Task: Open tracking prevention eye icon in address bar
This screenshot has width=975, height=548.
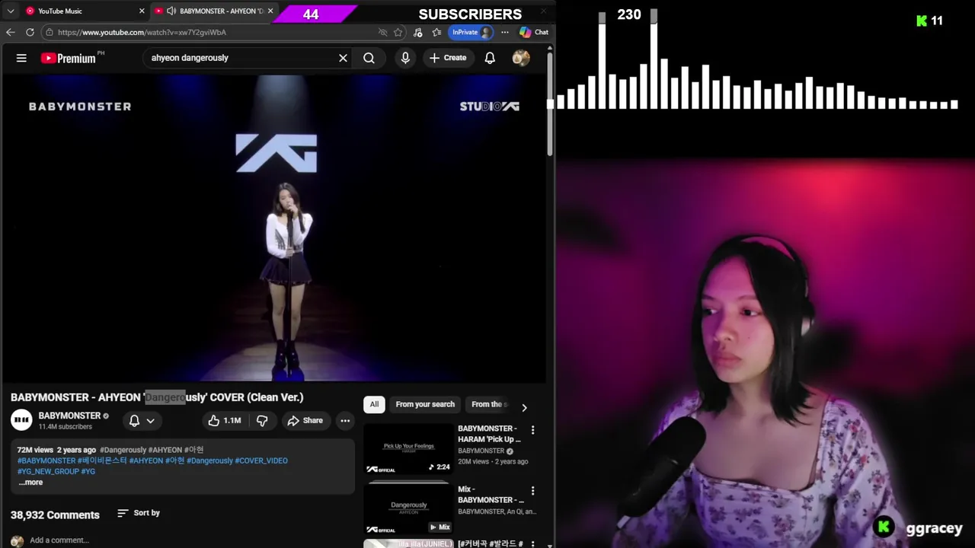Action: tap(383, 32)
